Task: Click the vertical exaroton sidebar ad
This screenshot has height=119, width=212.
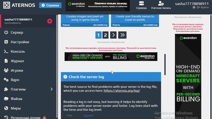Action: [x=188, y=76]
